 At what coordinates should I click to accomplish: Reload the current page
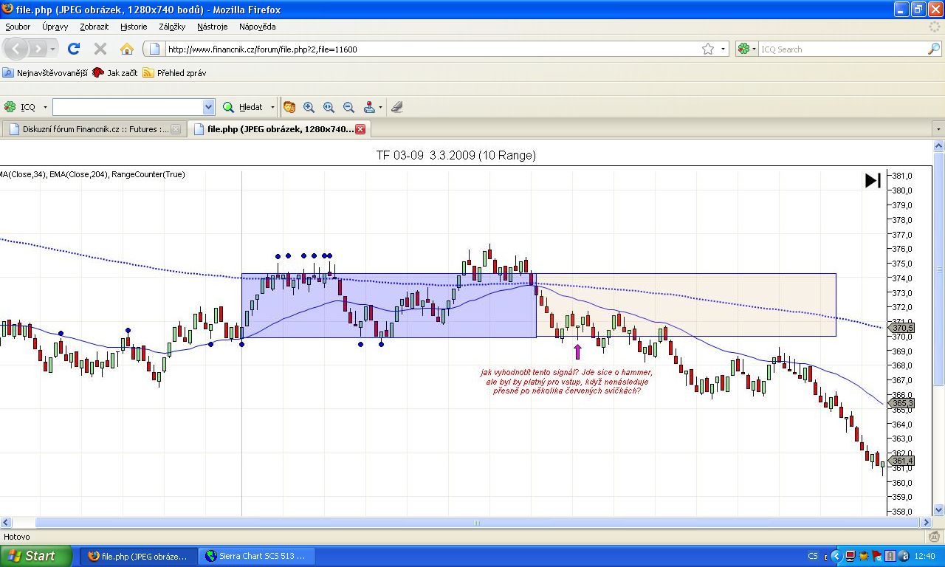pyautogui.click(x=74, y=49)
